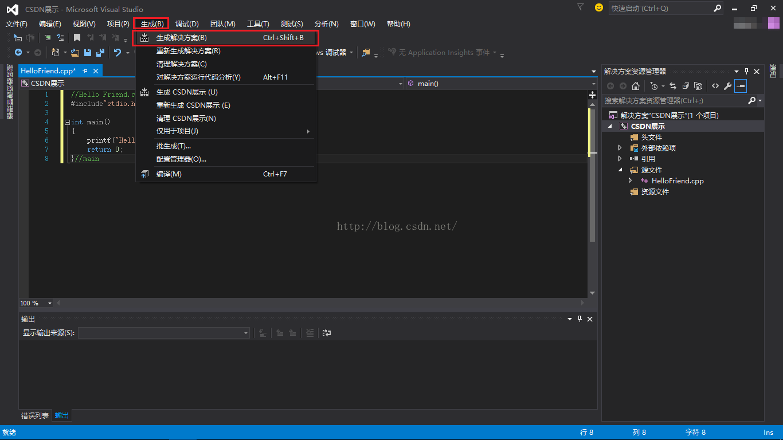Expand the 引用 tree node
Viewport: 783px width, 440px height.
(x=620, y=159)
